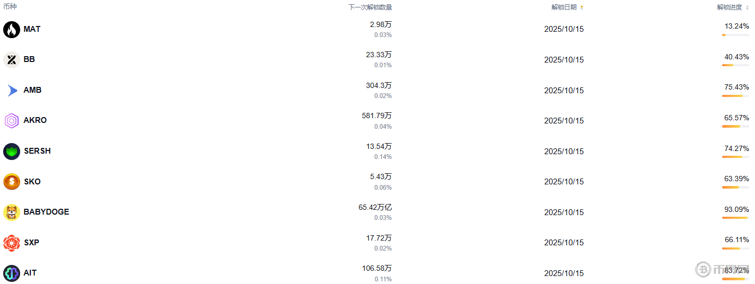Sort by unlock progress arrow icon
The image size is (755, 284).
click(747, 7)
